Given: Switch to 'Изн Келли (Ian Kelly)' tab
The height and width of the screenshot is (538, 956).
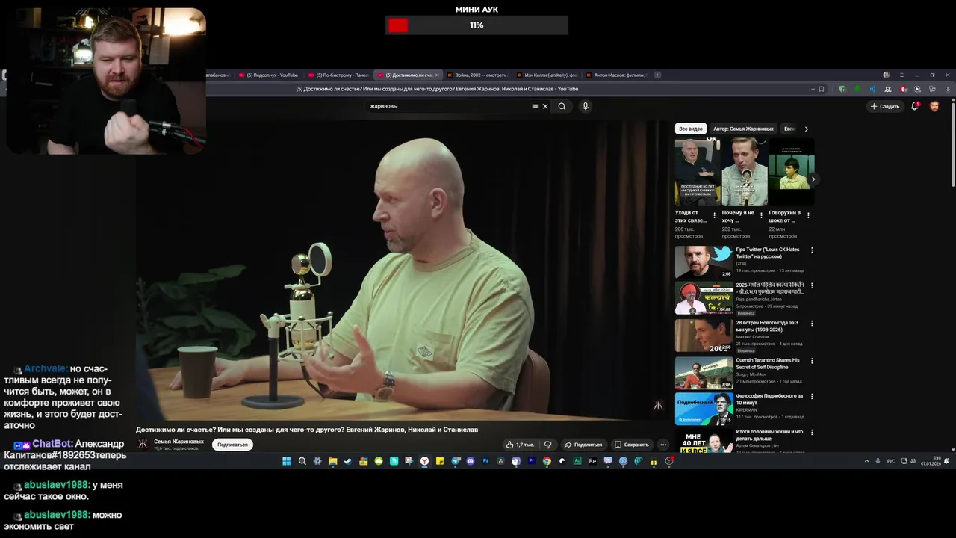Looking at the screenshot, I should pyautogui.click(x=546, y=75).
